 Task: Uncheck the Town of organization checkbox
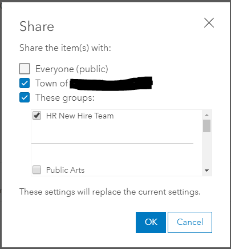point(25,83)
